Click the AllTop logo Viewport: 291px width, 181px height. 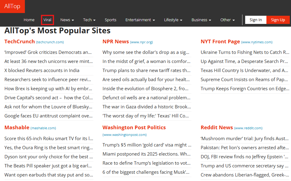(12, 6)
